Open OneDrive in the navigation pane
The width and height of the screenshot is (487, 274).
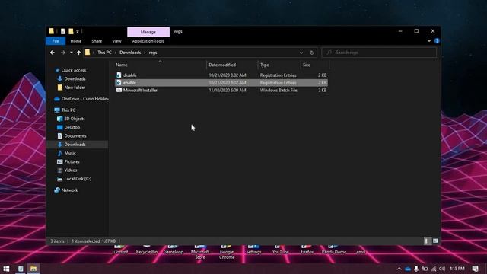point(84,99)
